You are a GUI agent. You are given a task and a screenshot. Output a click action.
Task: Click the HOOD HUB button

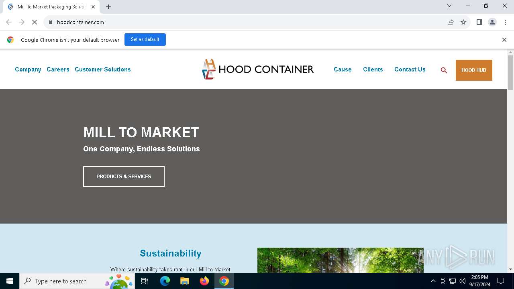click(x=474, y=70)
